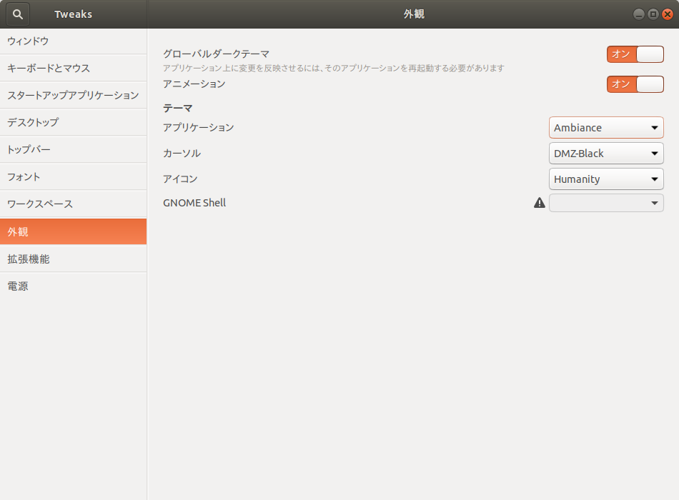
Task: Expand the GNOME Shell theme dropdown
Action: (606, 203)
